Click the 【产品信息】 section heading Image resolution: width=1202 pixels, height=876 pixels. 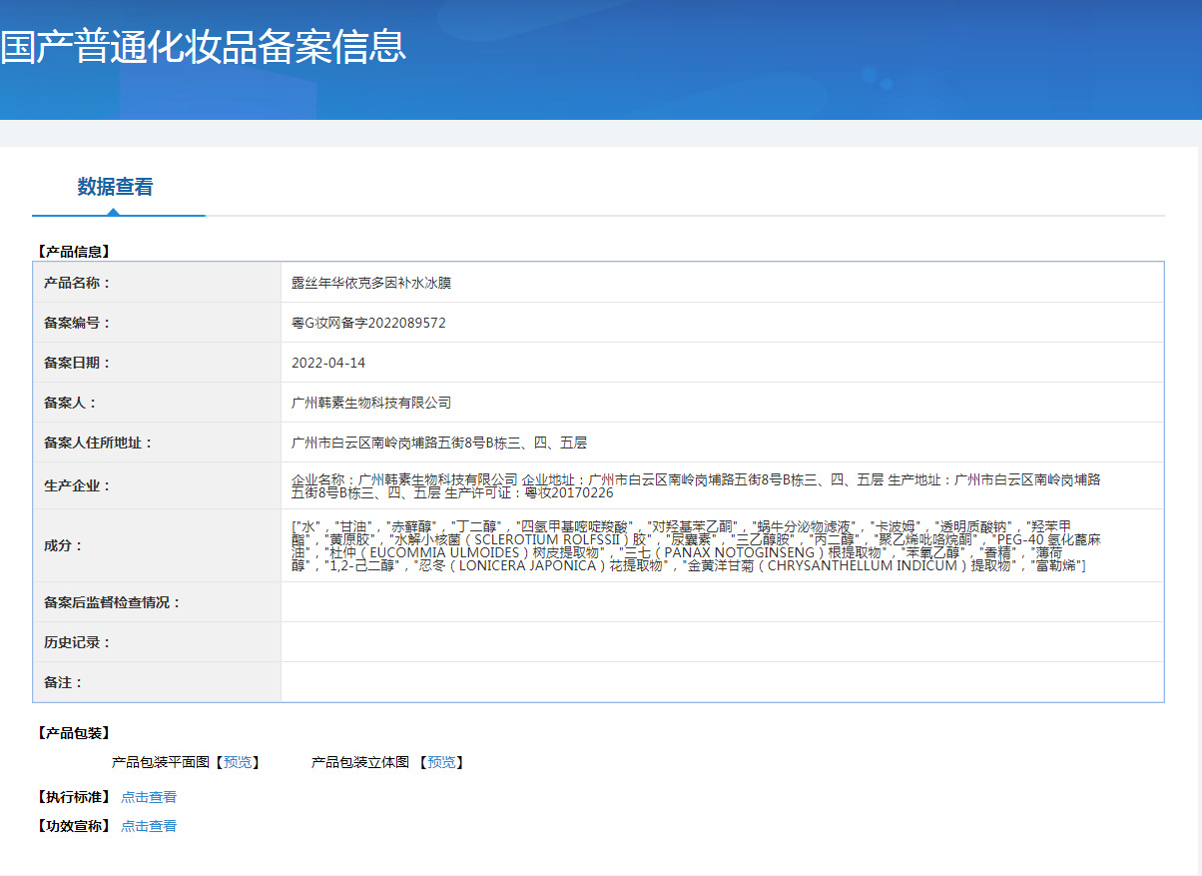pyautogui.click(x=73, y=252)
